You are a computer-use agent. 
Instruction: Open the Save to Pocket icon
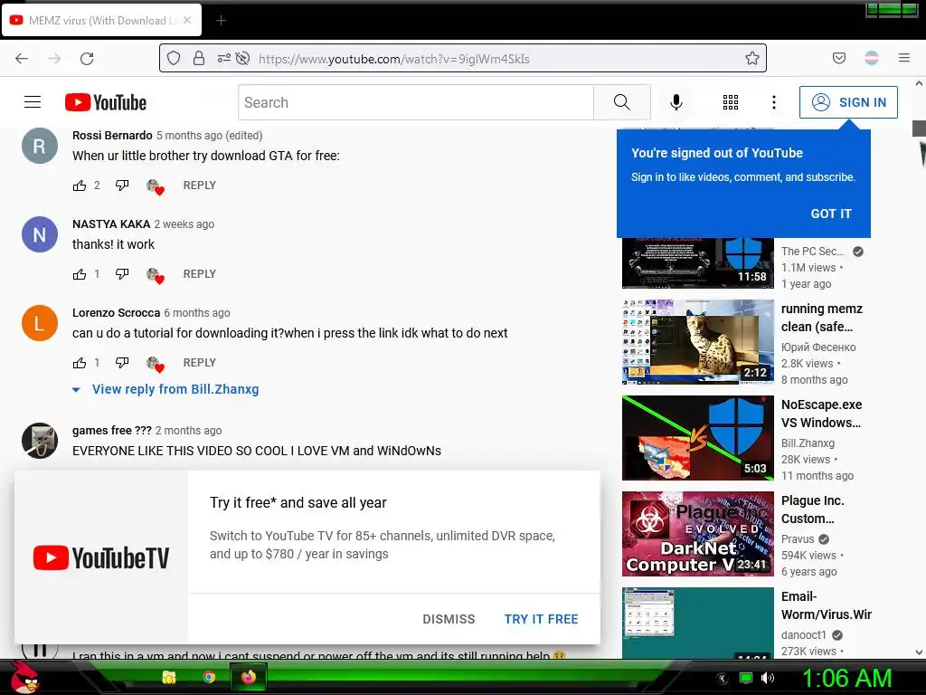(838, 58)
